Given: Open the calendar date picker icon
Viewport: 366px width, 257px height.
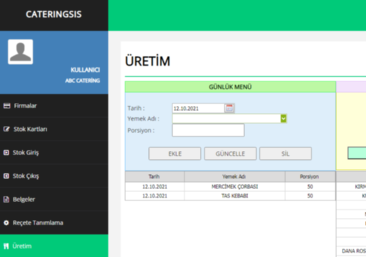Looking at the screenshot, I should (229, 108).
